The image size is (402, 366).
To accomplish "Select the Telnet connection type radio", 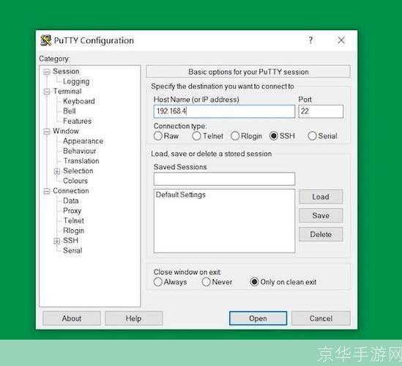I will (196, 136).
